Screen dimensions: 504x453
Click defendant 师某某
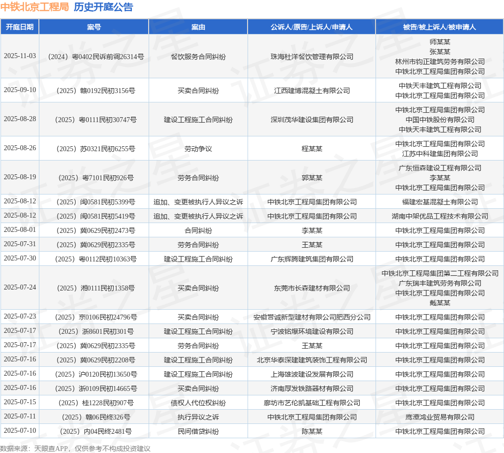pos(440,42)
